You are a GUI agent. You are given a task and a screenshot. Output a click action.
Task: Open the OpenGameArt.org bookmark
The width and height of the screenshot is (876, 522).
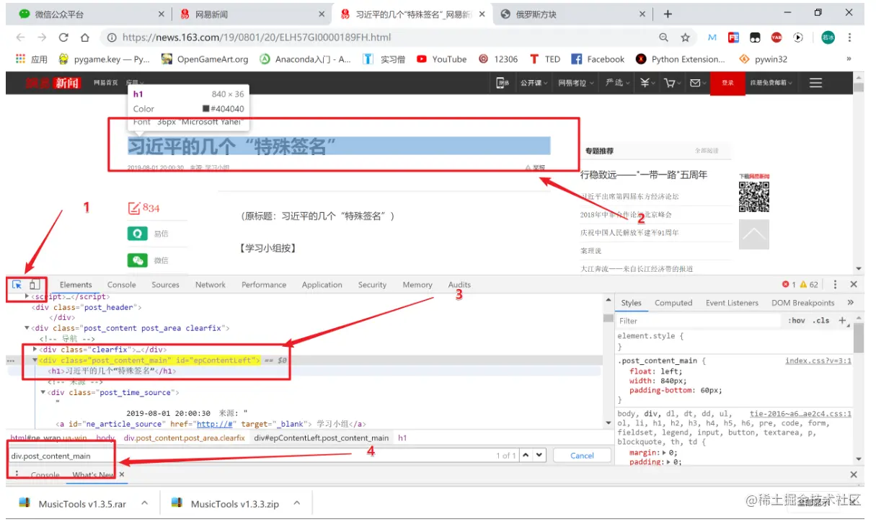tap(205, 59)
